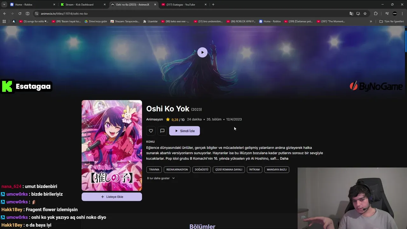407x229 pixels.
Task: Play the Oshi no Ko banner trailer
Action: (202, 52)
